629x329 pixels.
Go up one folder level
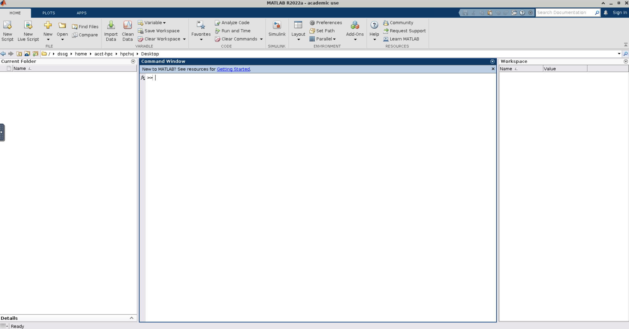19,54
